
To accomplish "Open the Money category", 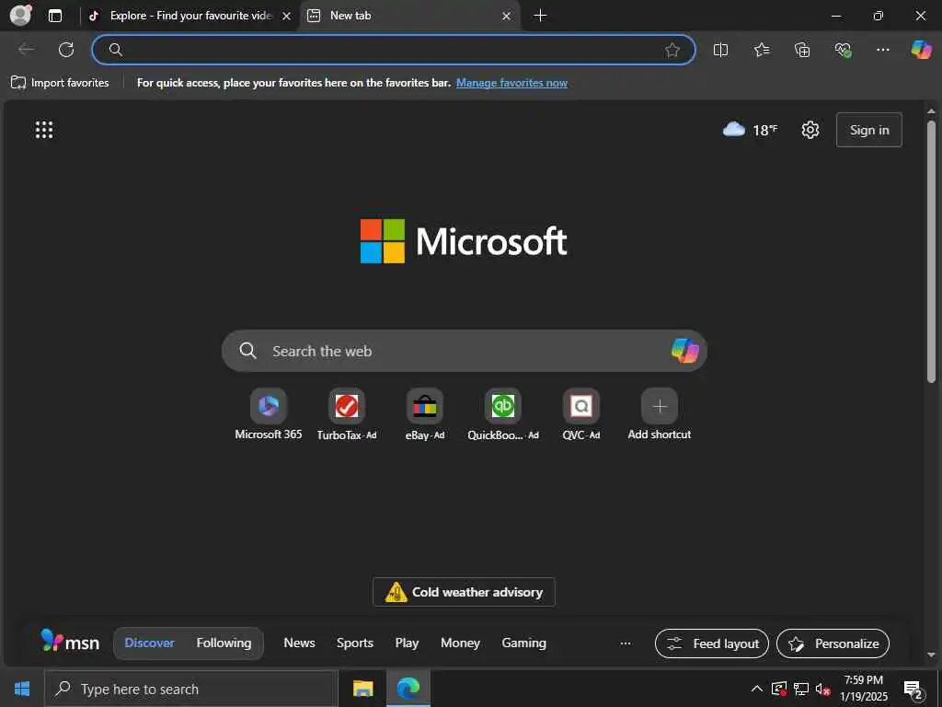I will tap(460, 643).
